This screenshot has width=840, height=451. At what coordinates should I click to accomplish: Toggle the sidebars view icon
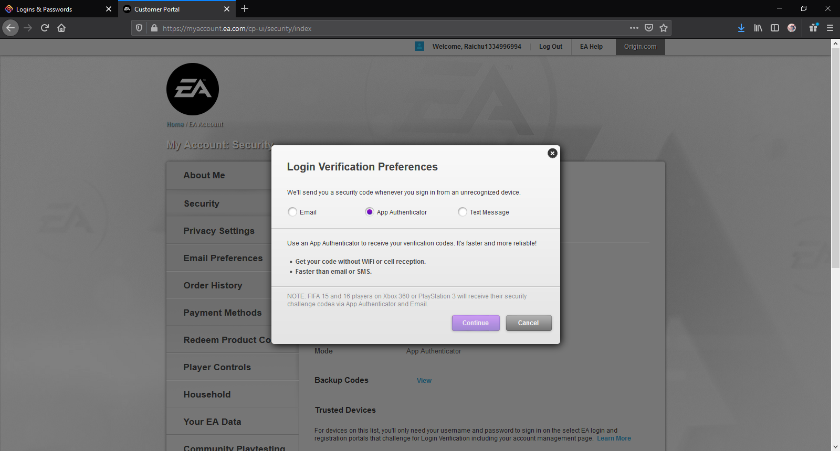coord(775,28)
